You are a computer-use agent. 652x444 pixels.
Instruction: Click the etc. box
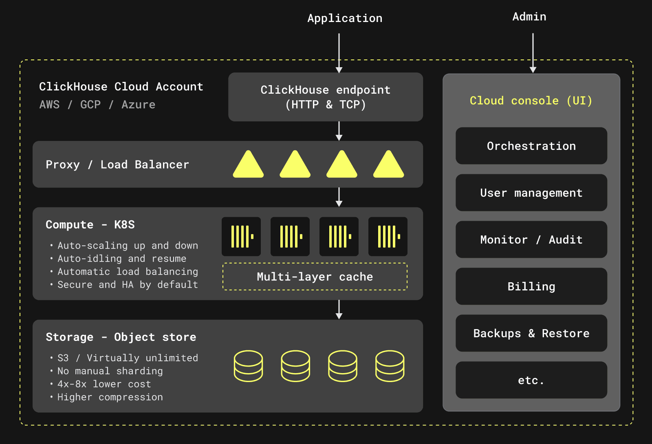click(x=531, y=380)
